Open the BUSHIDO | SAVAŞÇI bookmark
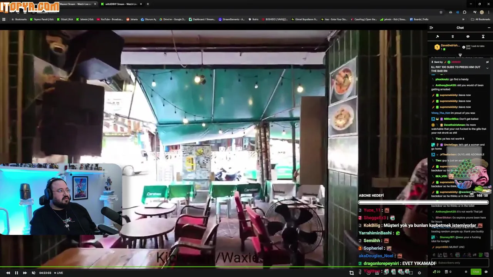 [275, 19]
